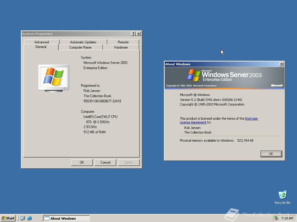Click the help question mark in System Properties
Screen dimensions: 297x222
[133, 34]
